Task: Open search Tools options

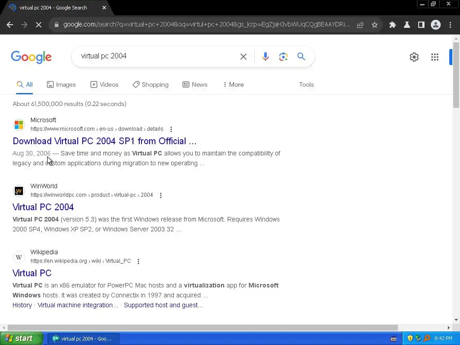Action: 306,84
